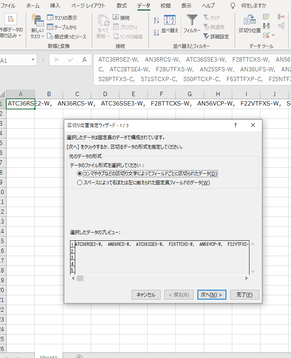Click preview horizontal scrollbar thumb
This screenshot has height=358, width=291.
click(x=80, y=278)
